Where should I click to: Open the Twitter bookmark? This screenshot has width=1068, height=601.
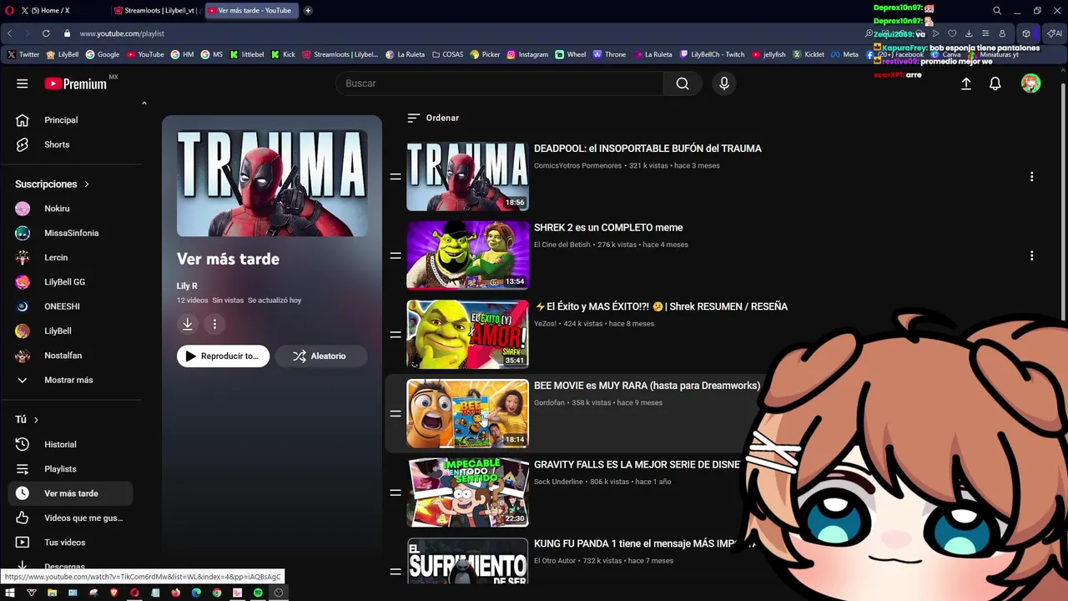point(23,54)
